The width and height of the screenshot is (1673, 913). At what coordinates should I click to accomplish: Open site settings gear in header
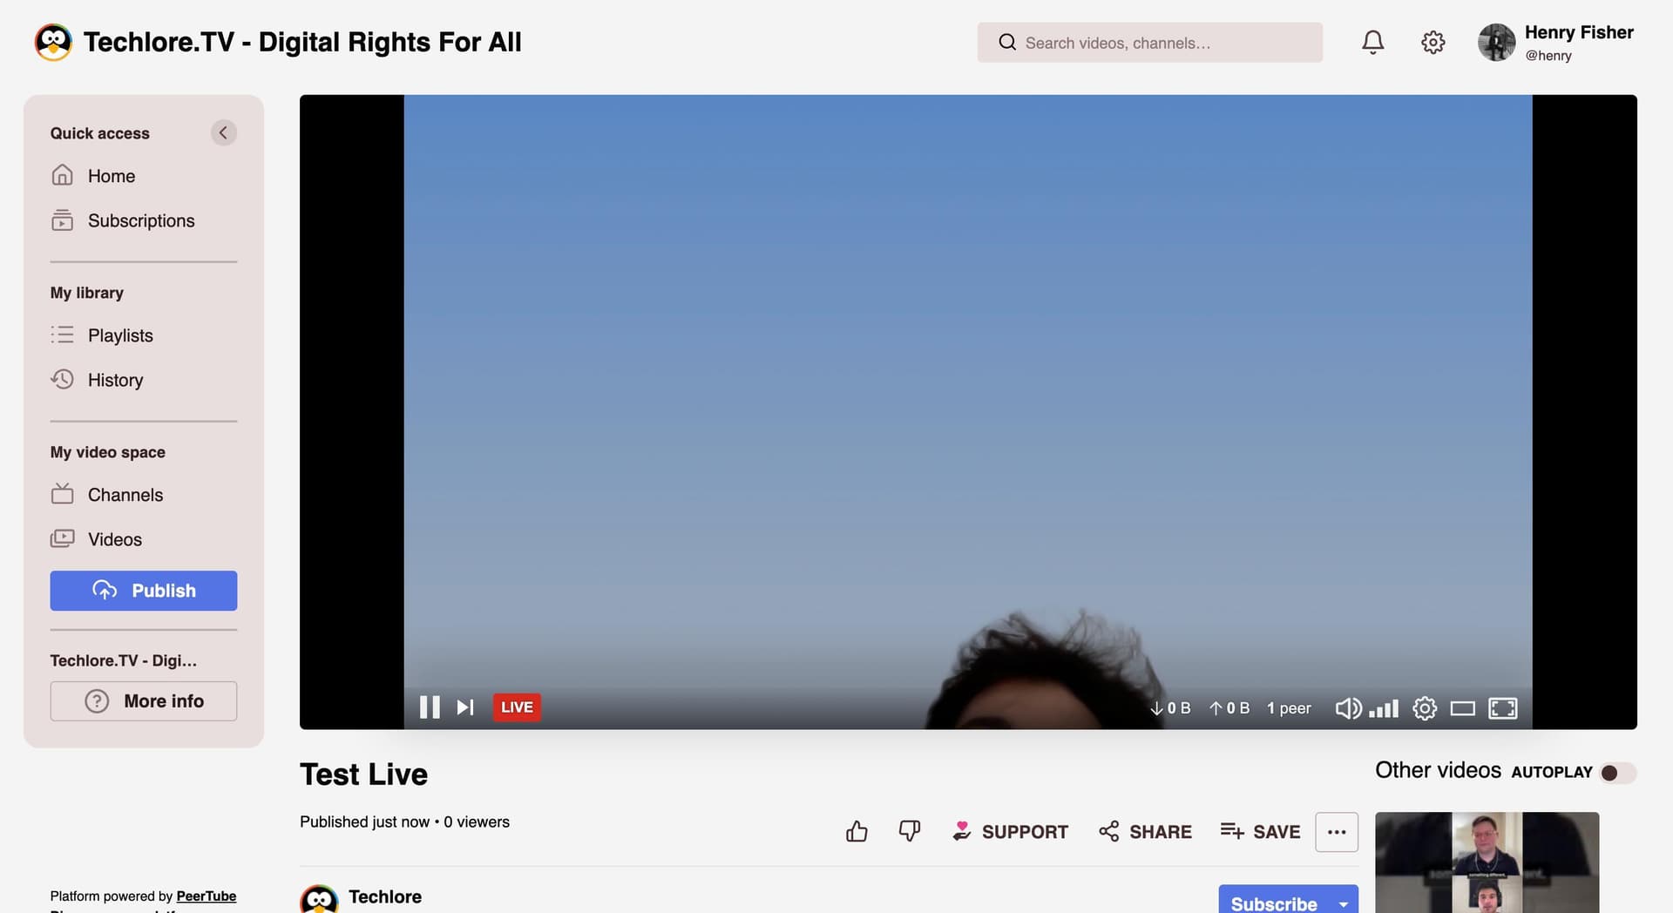[1433, 42]
